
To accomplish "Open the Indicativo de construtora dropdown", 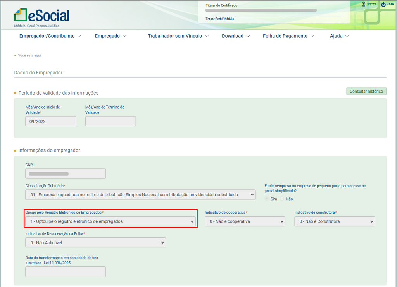I will (334, 221).
